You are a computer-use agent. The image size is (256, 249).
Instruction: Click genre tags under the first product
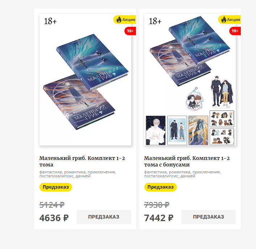tap(78, 174)
